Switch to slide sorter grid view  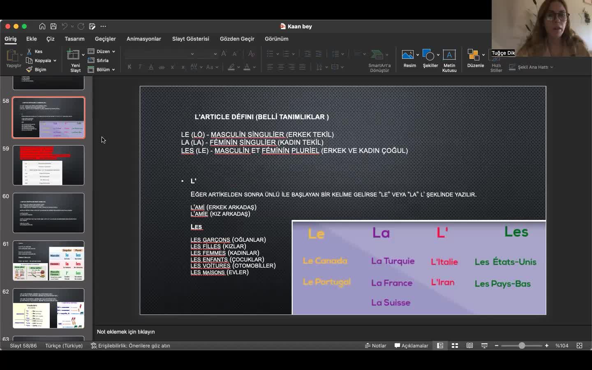(x=455, y=346)
